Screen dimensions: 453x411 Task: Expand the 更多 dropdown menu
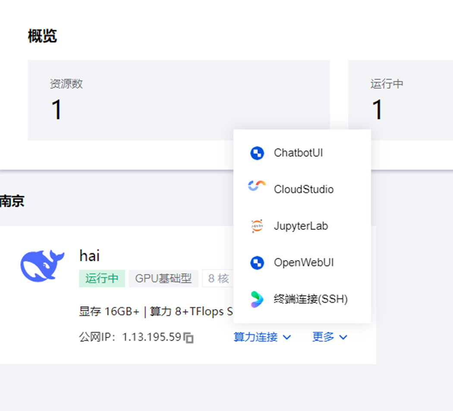pyautogui.click(x=329, y=337)
